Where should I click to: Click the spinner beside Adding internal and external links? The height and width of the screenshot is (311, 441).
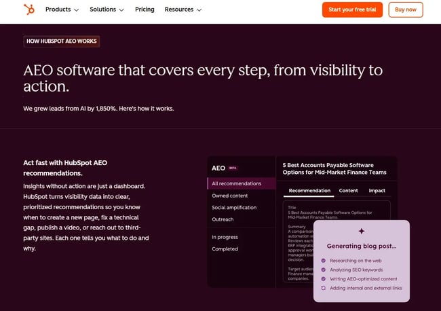point(324,288)
